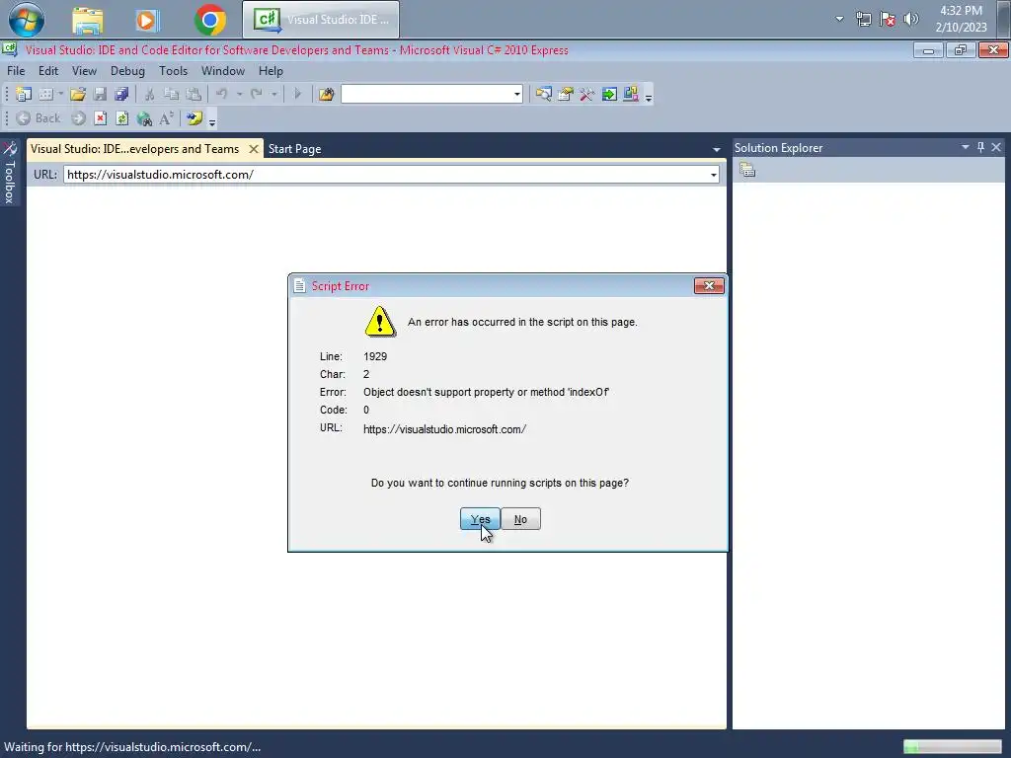The width and height of the screenshot is (1011, 758).
Task: Open Web Browser toolbar overflow options
Action: point(212,119)
